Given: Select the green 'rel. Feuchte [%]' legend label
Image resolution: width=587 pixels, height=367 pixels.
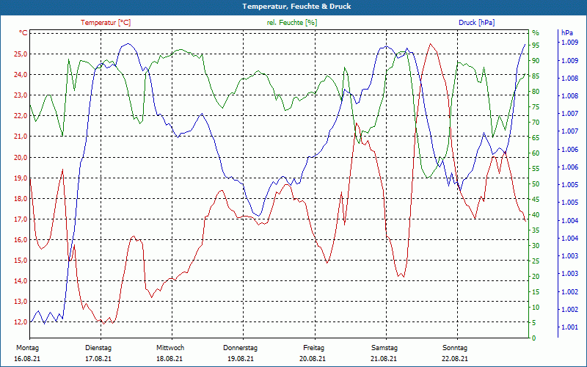Looking at the screenshot, I should [291, 23].
